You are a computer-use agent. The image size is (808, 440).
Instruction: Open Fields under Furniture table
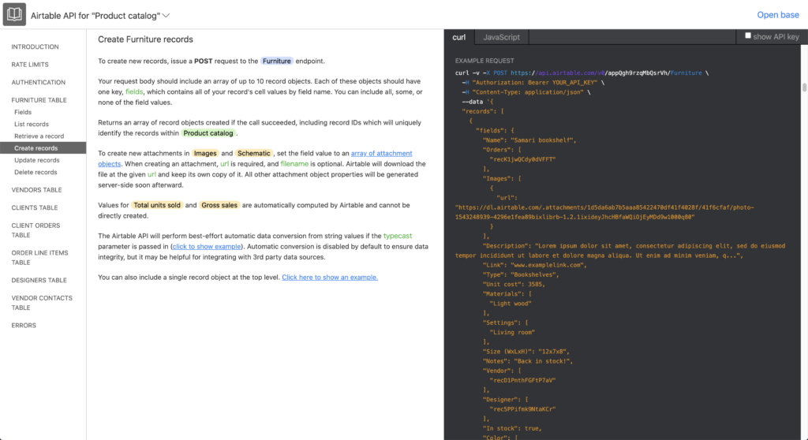pos(23,112)
